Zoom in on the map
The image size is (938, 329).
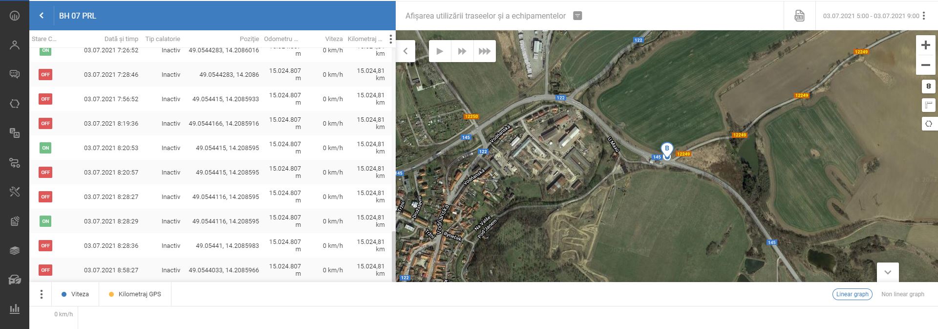[x=925, y=45]
